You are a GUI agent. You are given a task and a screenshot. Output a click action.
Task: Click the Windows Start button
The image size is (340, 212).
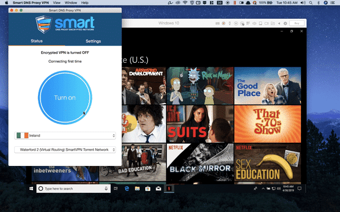pyautogui.click(x=31, y=188)
